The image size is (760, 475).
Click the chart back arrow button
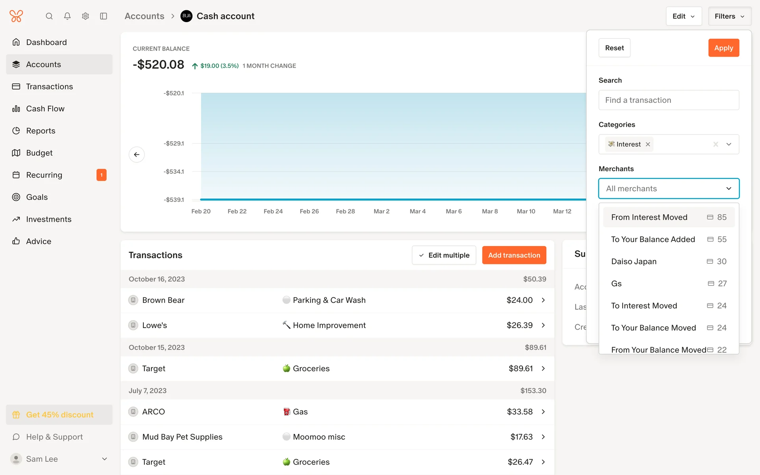[x=137, y=154]
